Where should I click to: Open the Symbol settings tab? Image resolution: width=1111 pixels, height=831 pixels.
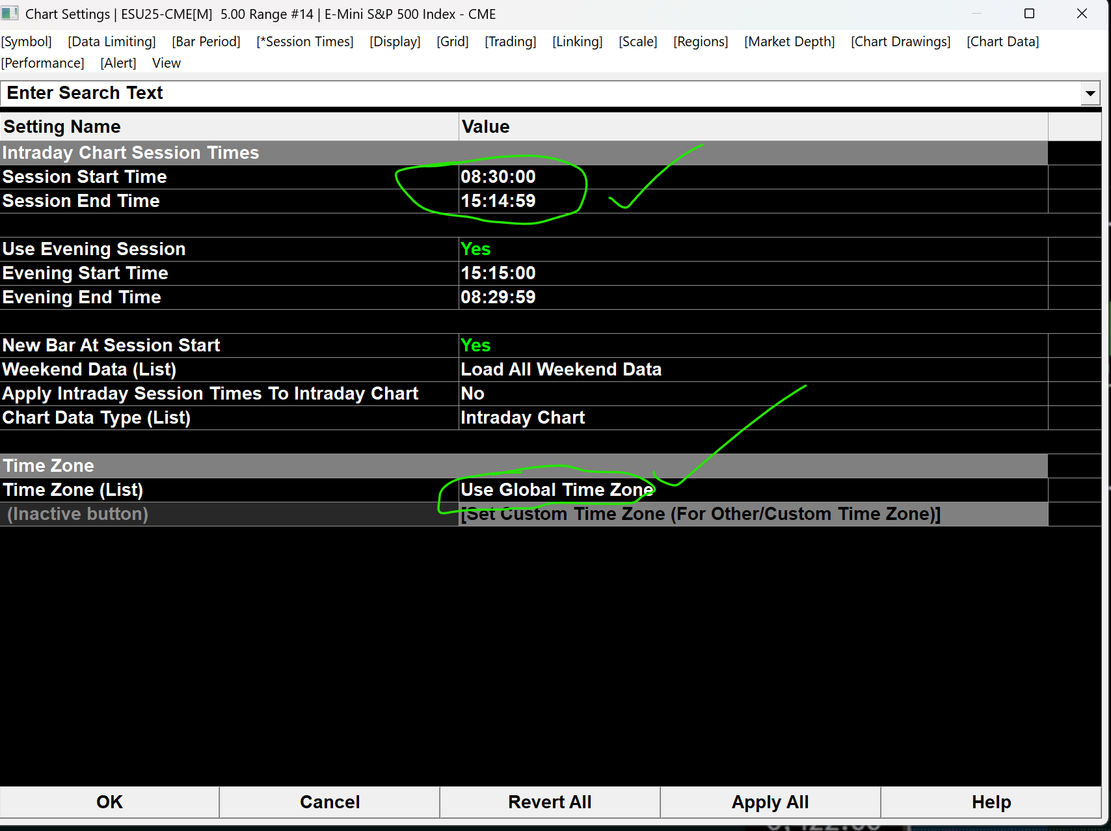(27, 42)
